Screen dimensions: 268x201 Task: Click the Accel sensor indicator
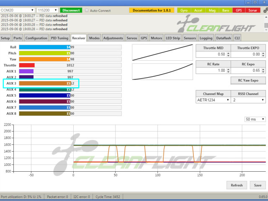(198, 10)
